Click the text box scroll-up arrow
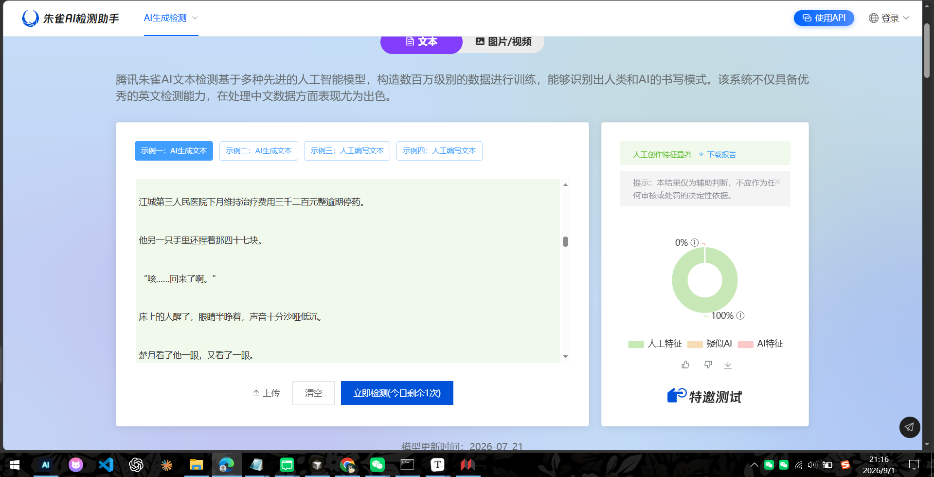 point(565,185)
